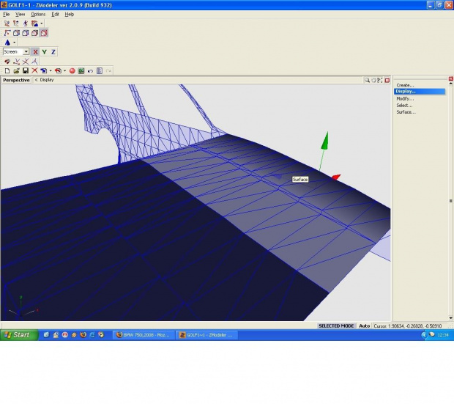Click the New file icon

pyautogui.click(x=7, y=70)
